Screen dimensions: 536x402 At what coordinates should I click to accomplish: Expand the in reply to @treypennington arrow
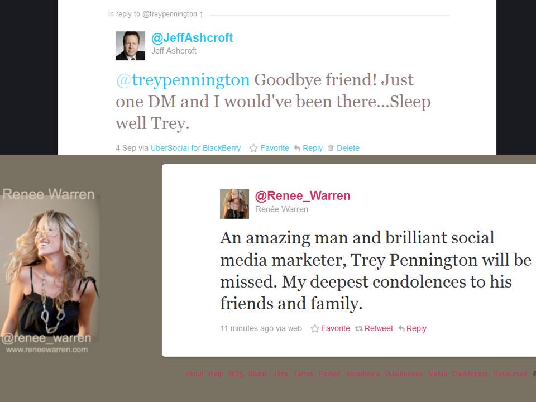201,15
